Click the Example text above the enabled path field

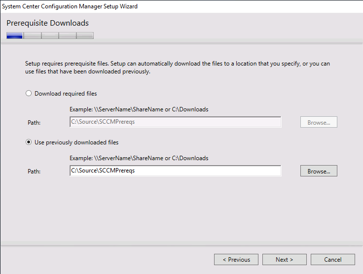pos(139,158)
